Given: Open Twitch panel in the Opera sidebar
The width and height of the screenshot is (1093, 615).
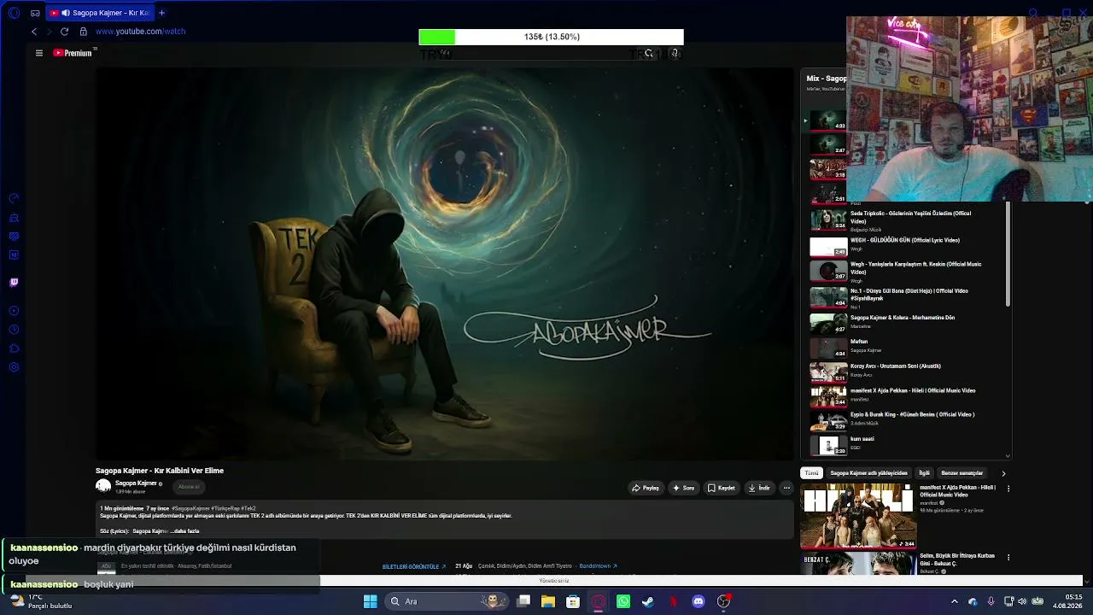Looking at the screenshot, I should (x=14, y=282).
